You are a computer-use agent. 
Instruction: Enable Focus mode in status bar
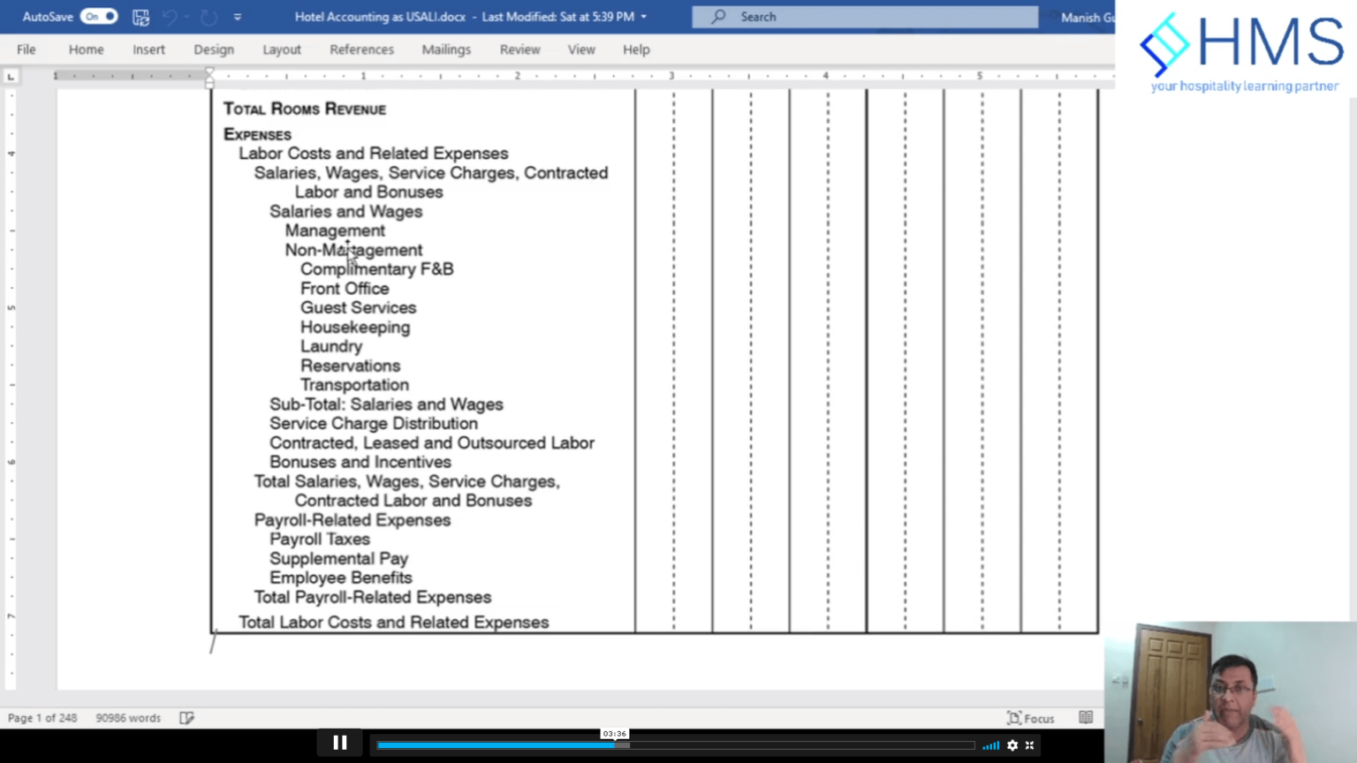(1031, 718)
